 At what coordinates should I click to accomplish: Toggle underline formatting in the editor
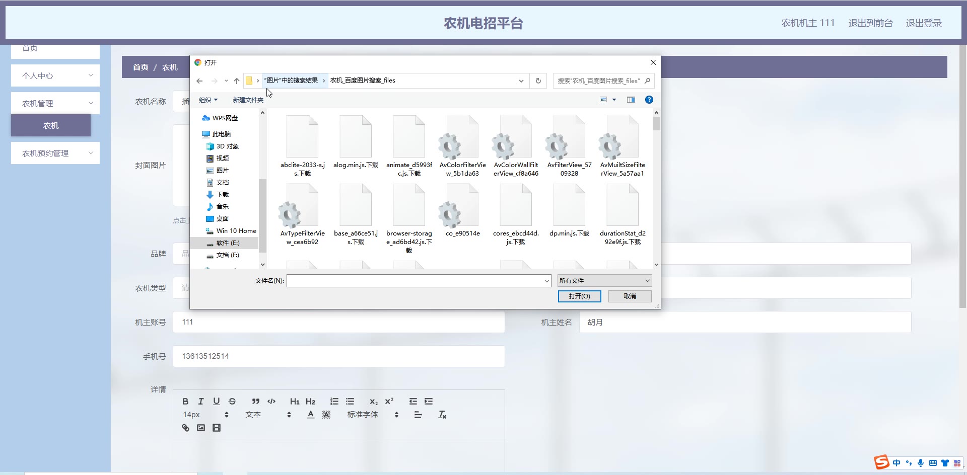pos(217,401)
